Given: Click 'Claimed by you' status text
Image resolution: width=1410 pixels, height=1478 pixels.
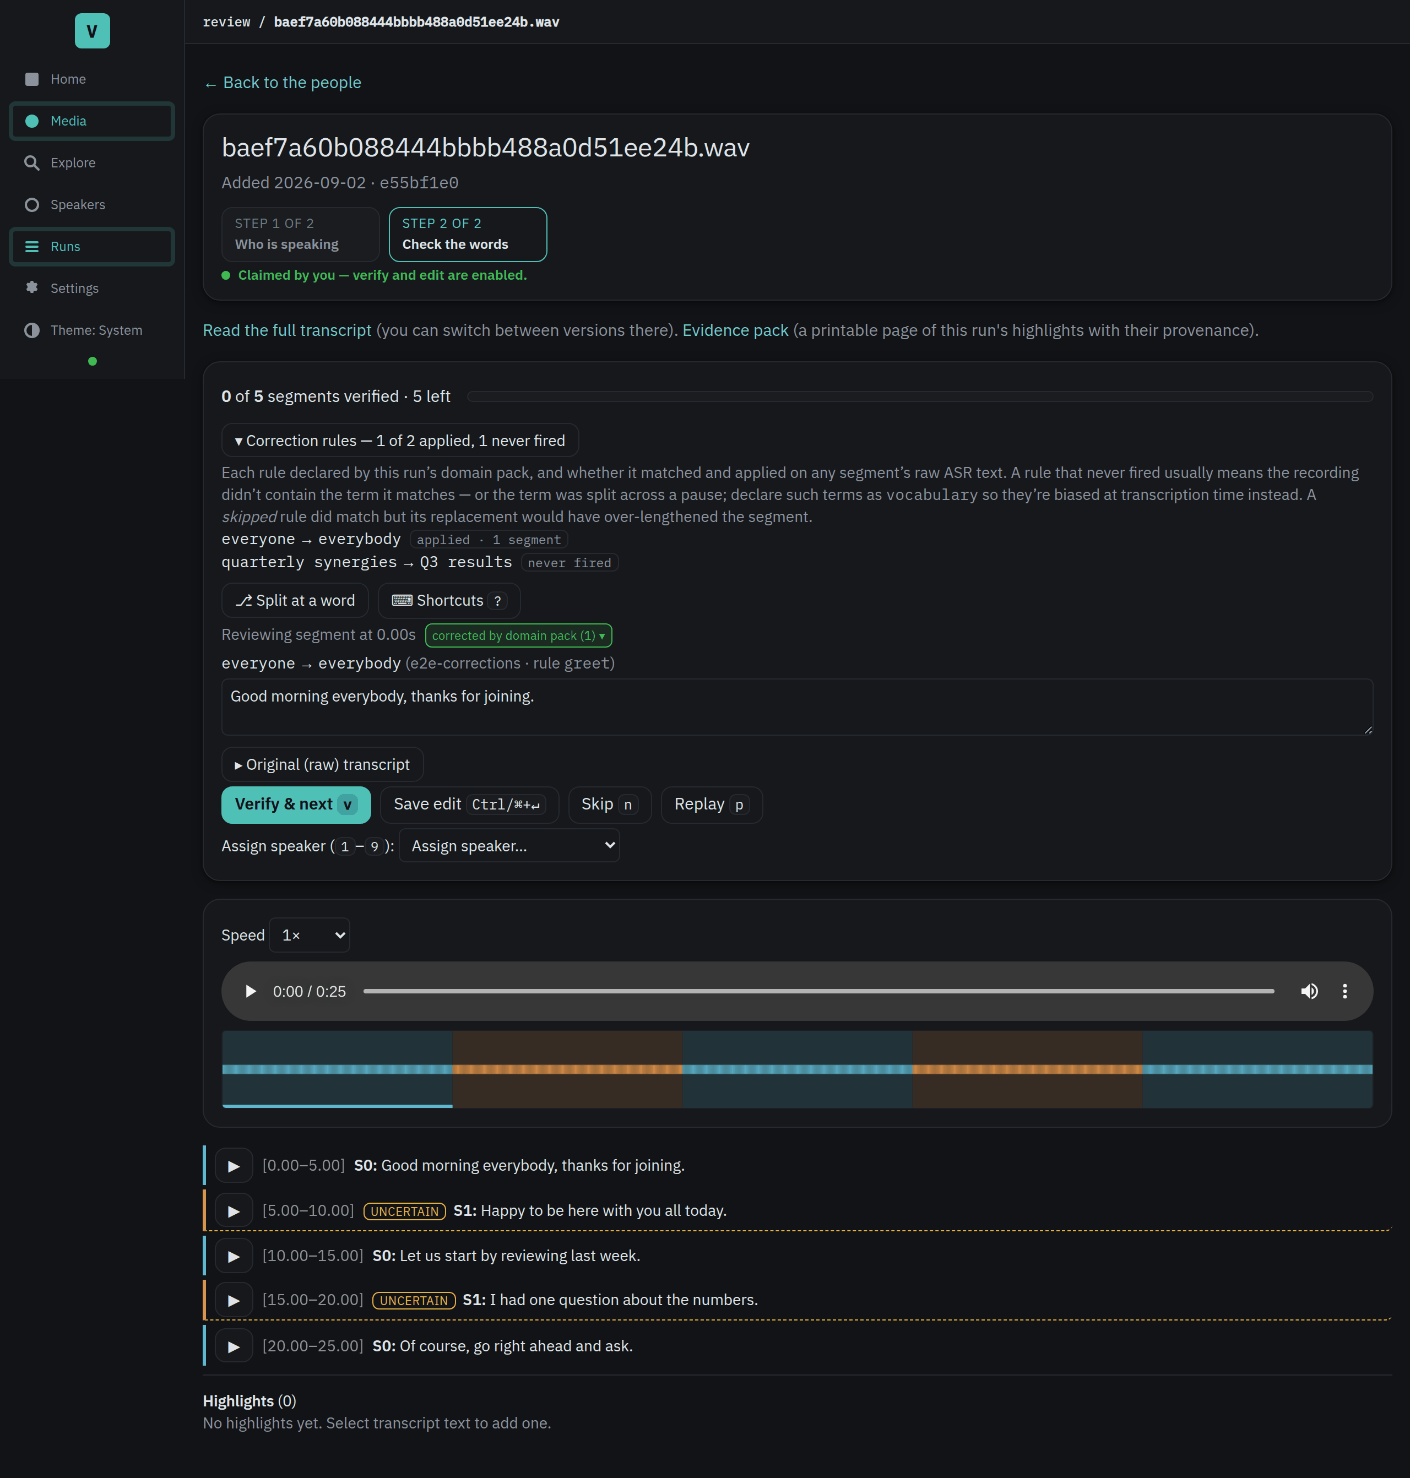Looking at the screenshot, I should [x=382, y=275].
